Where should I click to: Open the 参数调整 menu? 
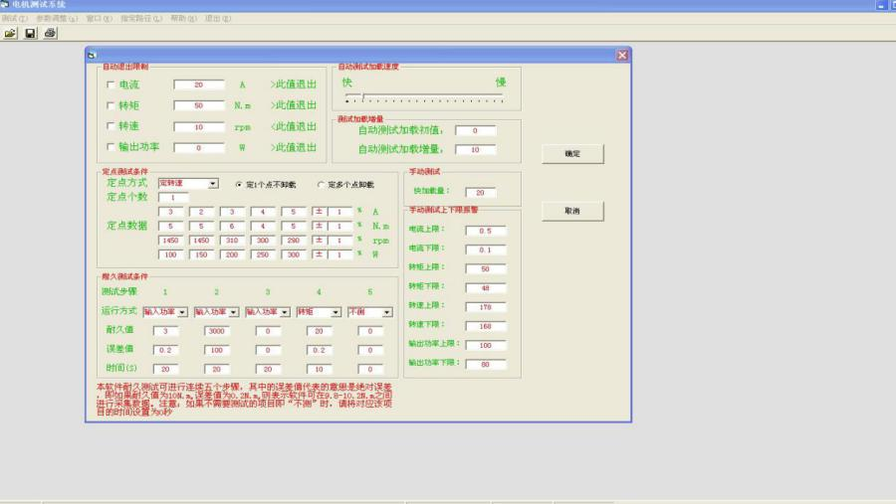pyautogui.click(x=56, y=19)
